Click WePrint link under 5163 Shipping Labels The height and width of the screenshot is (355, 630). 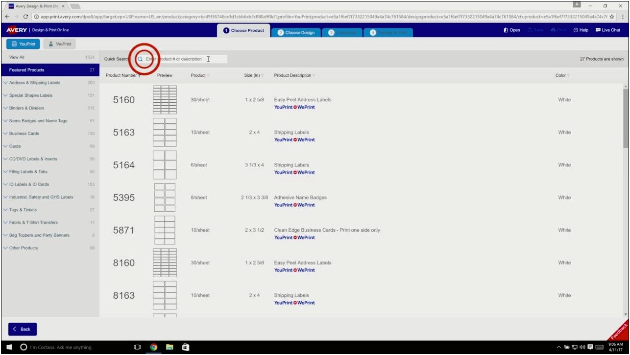306,140
